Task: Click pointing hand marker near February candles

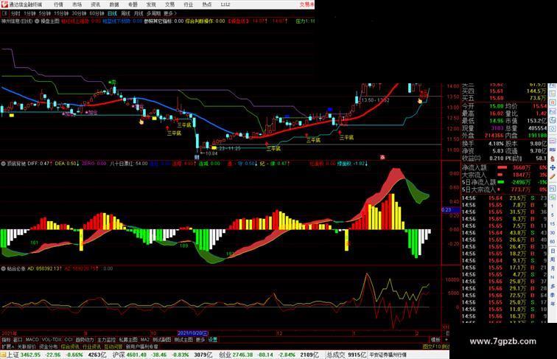Action: click(420, 101)
